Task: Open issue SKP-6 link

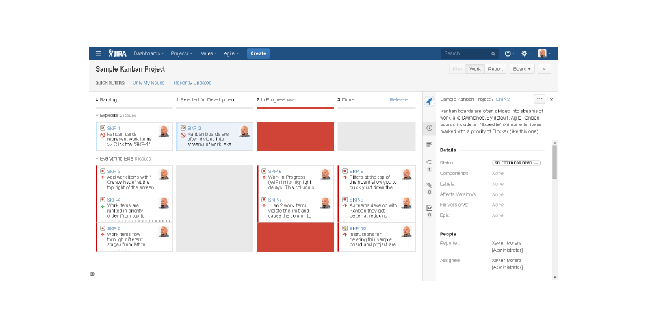Action: tap(275, 171)
